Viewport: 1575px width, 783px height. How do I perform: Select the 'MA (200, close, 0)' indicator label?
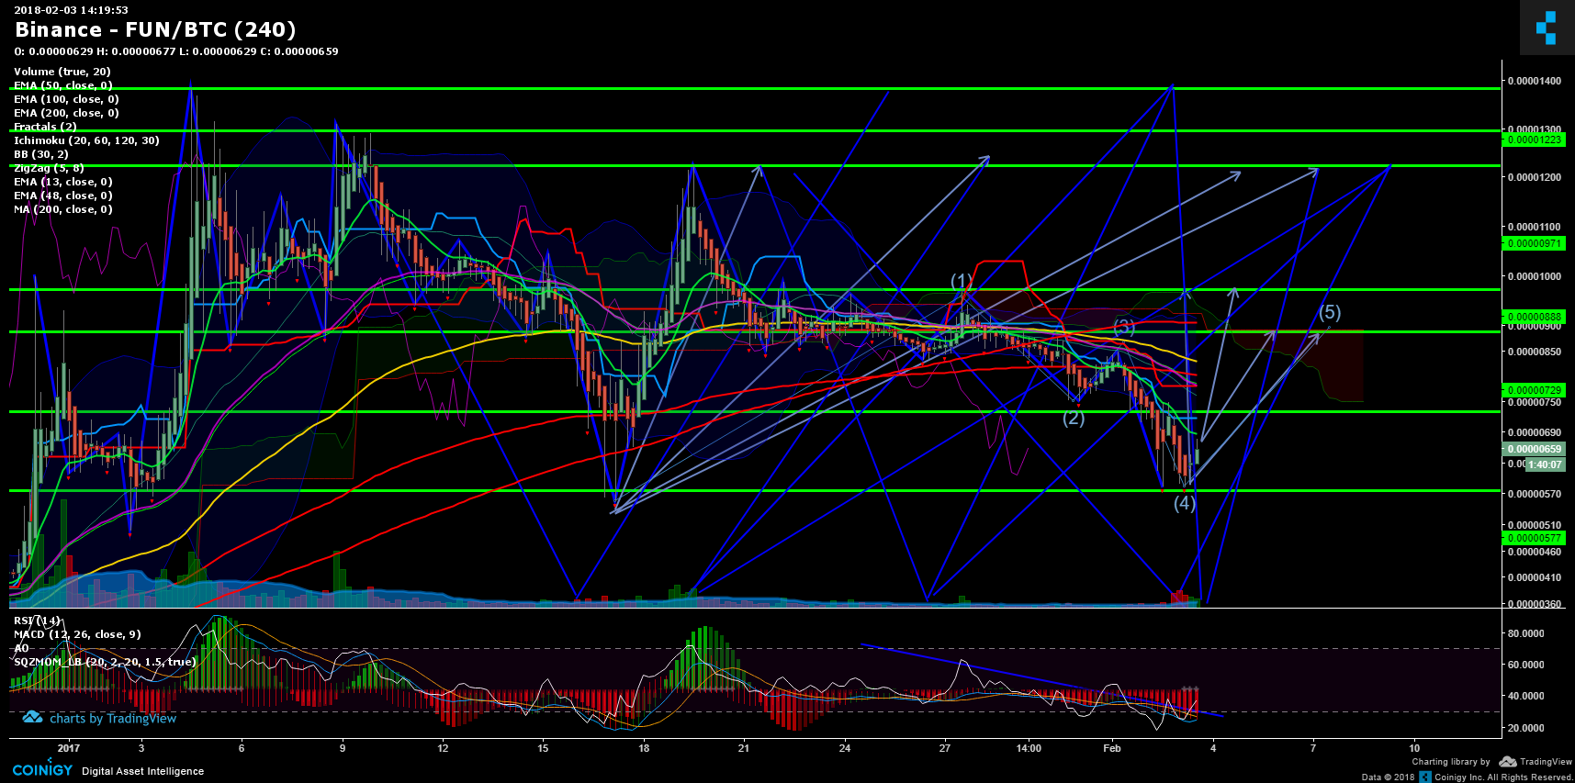63,209
